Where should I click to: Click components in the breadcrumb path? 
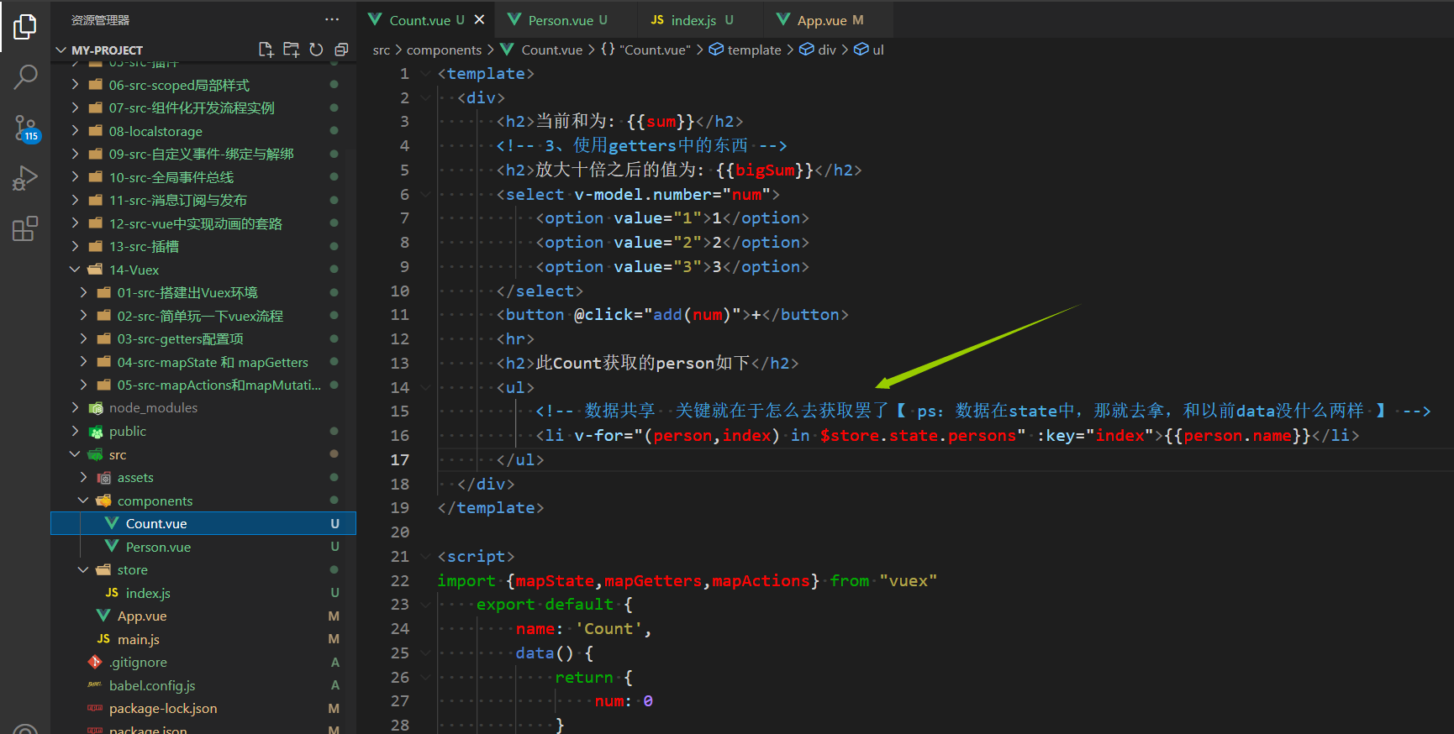[444, 50]
